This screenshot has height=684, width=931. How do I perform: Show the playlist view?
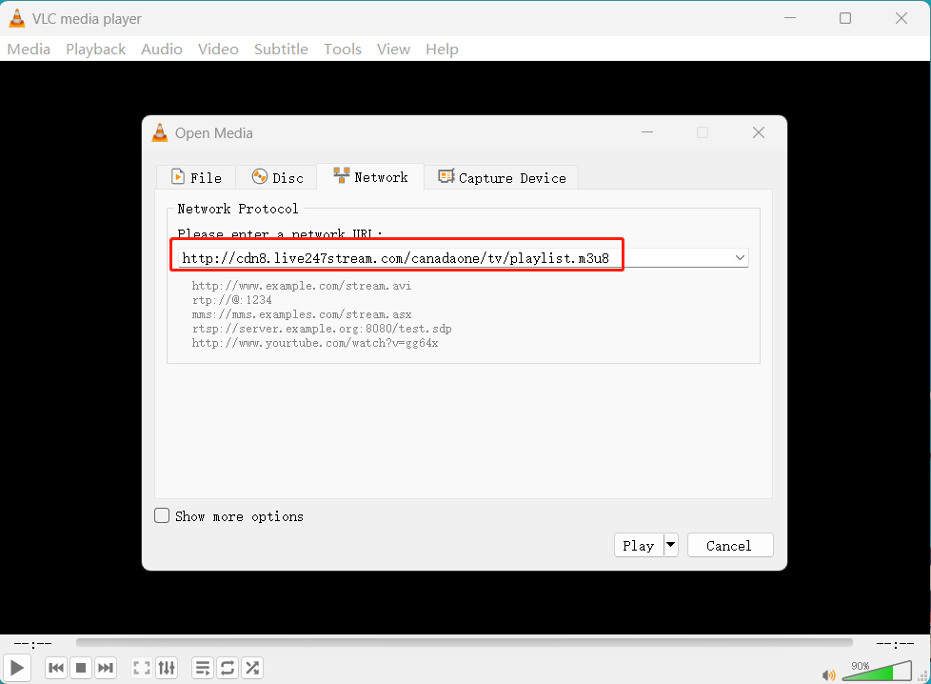tap(203, 668)
